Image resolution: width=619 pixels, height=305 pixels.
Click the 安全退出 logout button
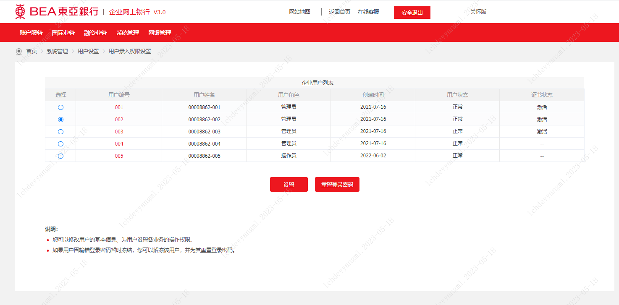pyautogui.click(x=412, y=13)
